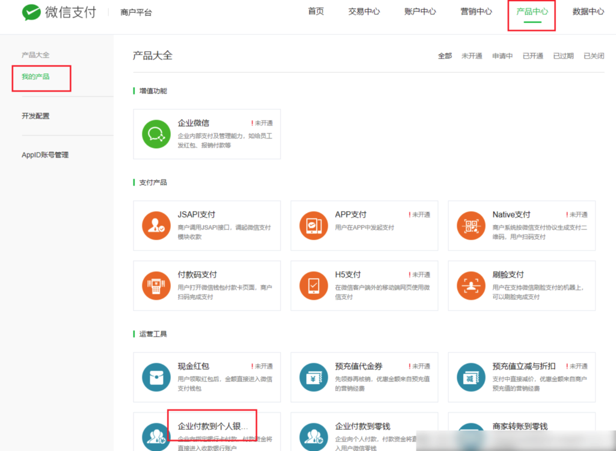Filter products by 已开通
The image size is (616, 451).
[x=532, y=55]
